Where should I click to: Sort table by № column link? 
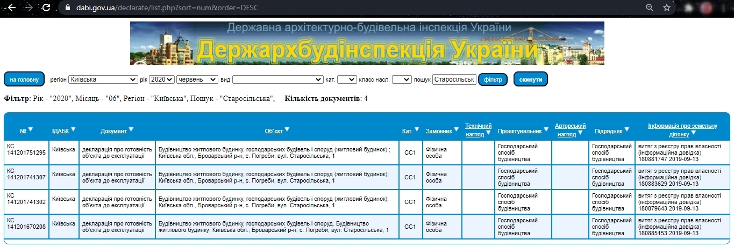tap(23, 131)
